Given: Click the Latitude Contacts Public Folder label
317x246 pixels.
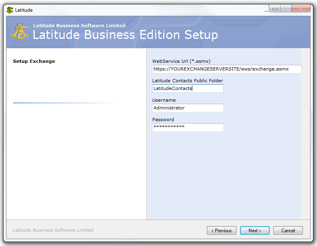Looking at the screenshot, I should (187, 81).
